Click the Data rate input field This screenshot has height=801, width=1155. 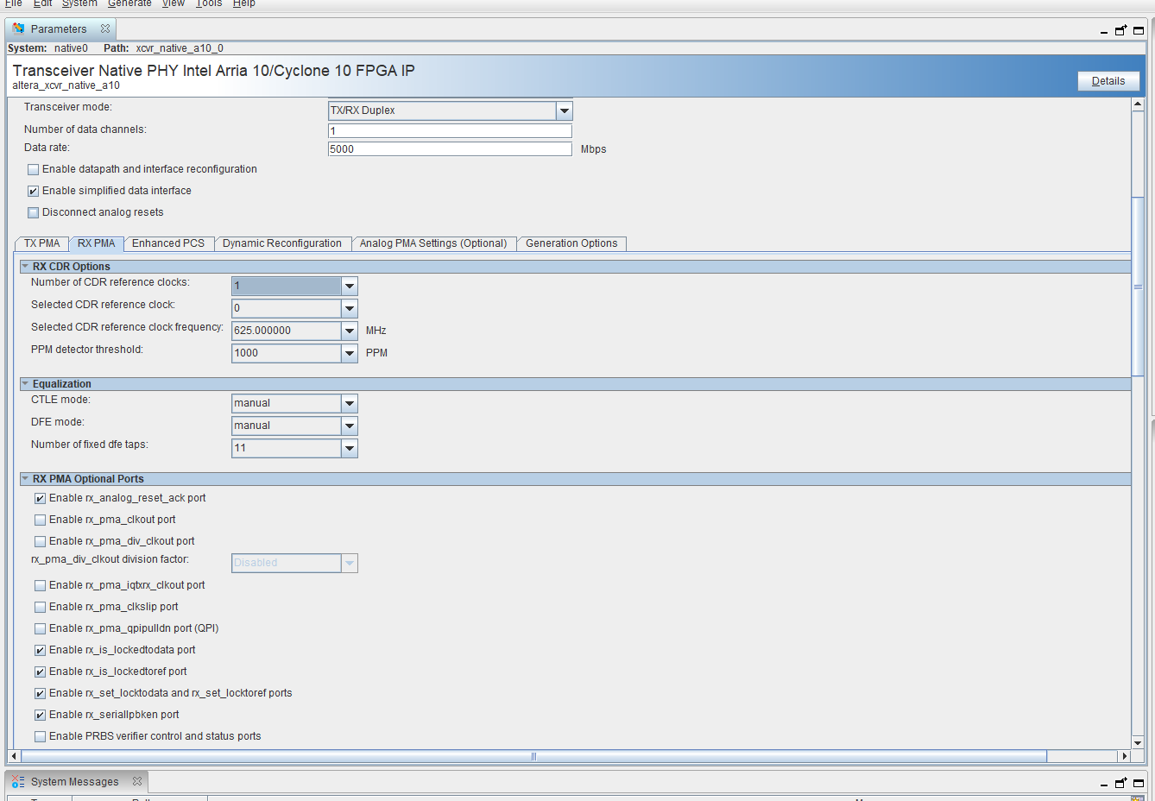[x=450, y=149]
